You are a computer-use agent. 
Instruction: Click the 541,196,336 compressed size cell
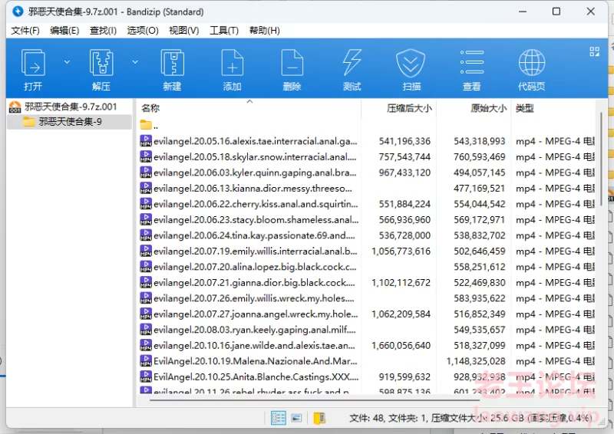[404, 141]
